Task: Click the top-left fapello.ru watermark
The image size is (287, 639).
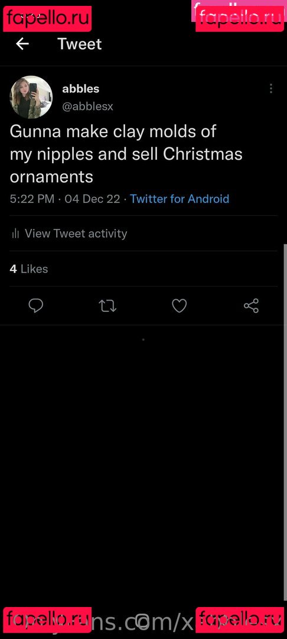Action: pos(47,19)
